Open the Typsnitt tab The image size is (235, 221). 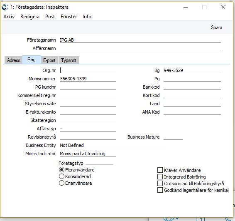click(x=69, y=60)
